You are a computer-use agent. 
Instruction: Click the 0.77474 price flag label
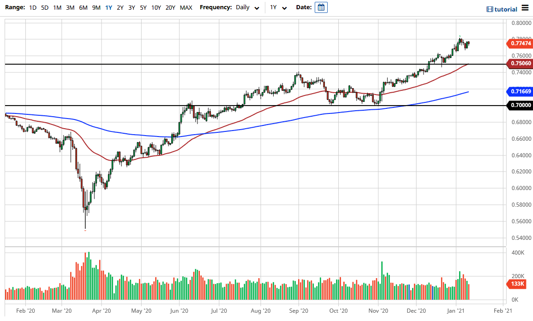point(520,43)
